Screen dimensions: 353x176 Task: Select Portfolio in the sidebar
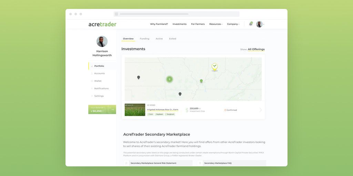pos(102,66)
